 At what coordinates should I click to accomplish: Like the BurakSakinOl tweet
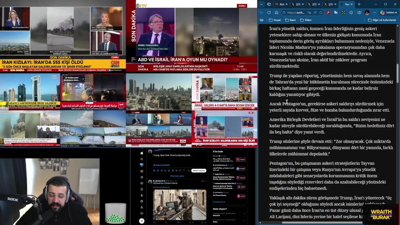click(x=178, y=222)
